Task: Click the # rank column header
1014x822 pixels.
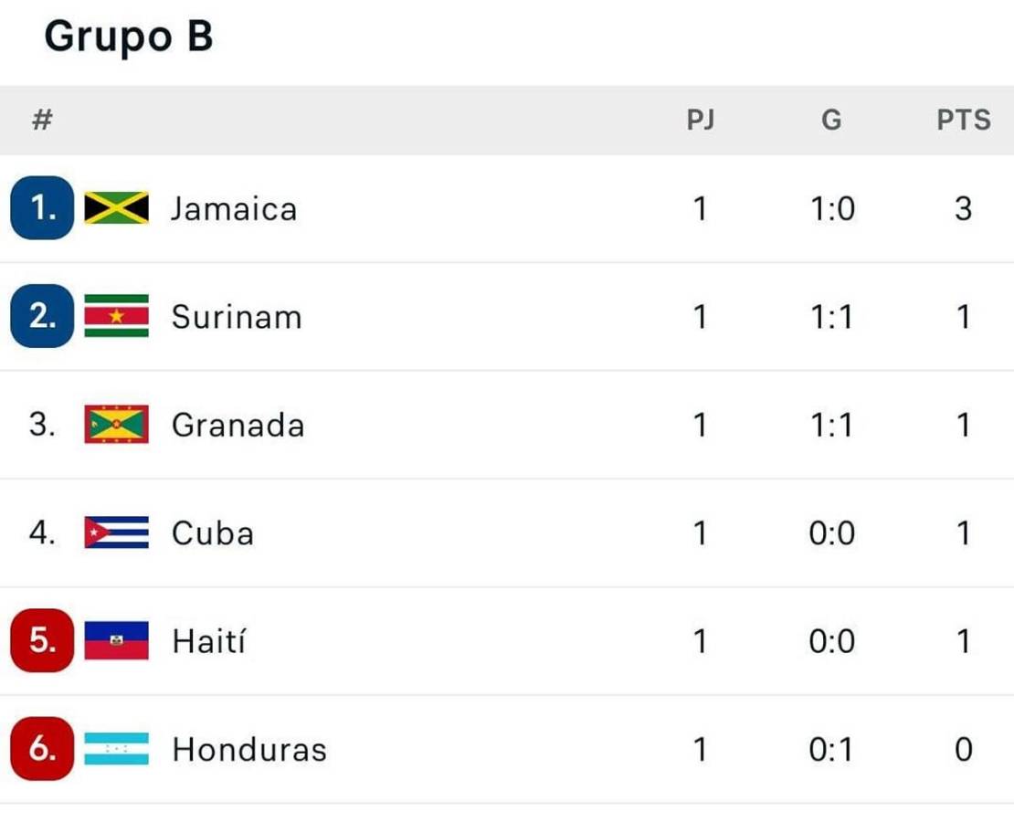Action: pos(41,120)
